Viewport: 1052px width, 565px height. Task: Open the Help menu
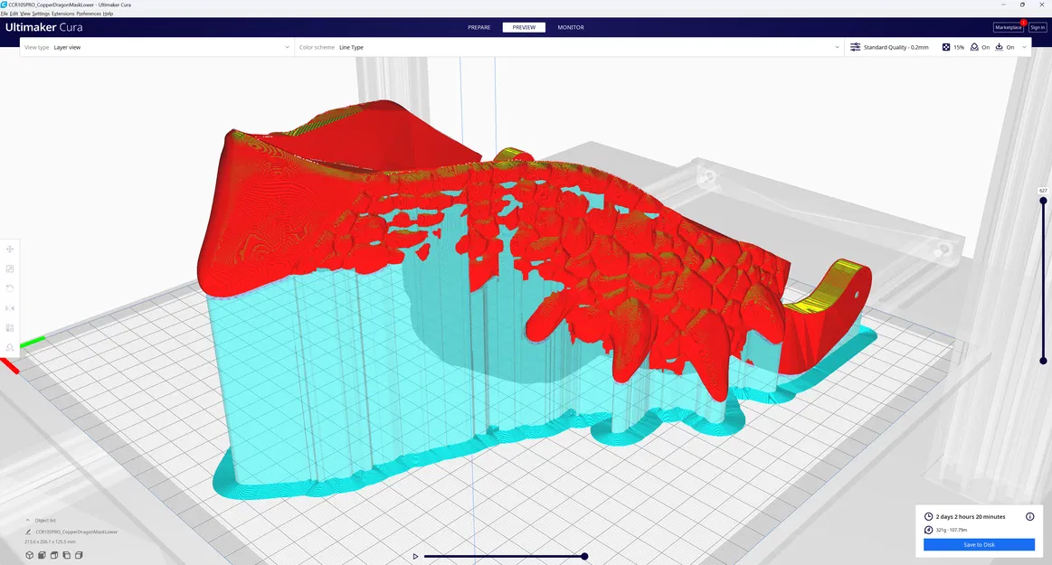pyautogui.click(x=108, y=14)
